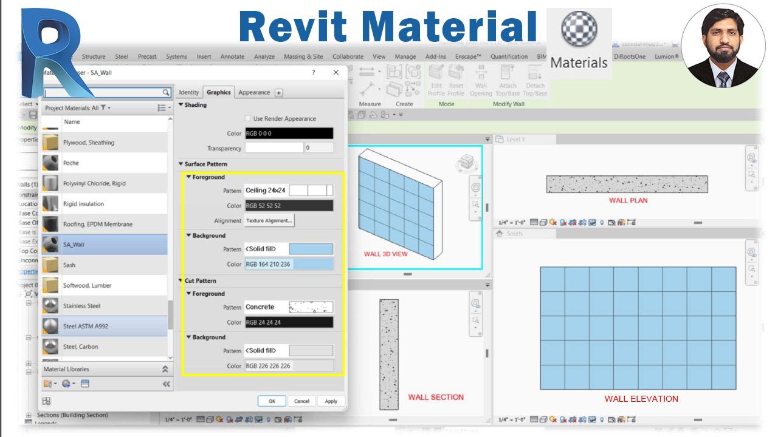The image size is (778, 437).
Task: Select the Plywood, Sheathing material thumbnail
Action: click(50, 143)
